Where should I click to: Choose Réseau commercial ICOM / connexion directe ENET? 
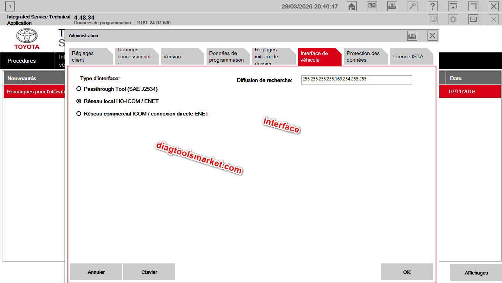79,114
